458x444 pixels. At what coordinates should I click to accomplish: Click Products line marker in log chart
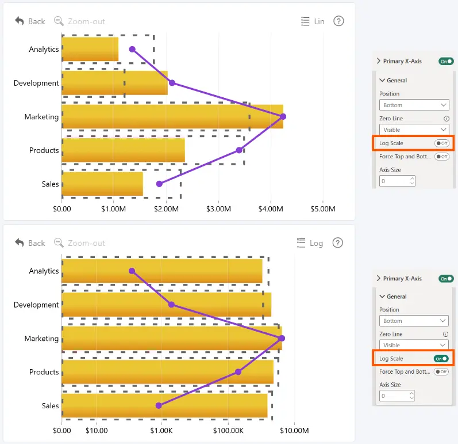pos(238,371)
